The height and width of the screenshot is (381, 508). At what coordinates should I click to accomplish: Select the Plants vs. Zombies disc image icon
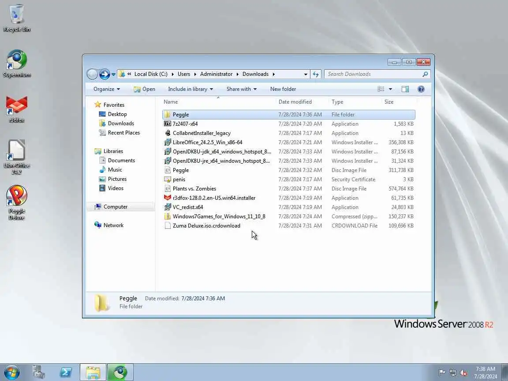pyautogui.click(x=167, y=189)
